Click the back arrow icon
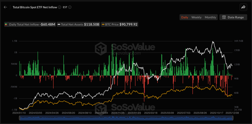The width and height of the screenshot is (252, 124). point(5,7)
